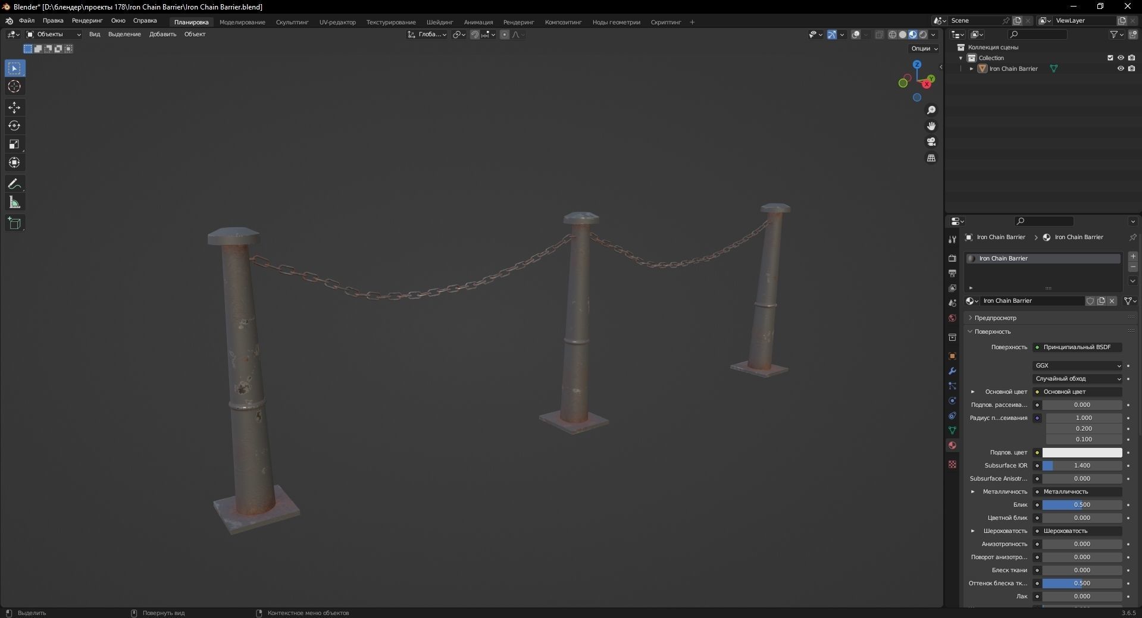Uncheck Collection exclude checkbox in outliner
This screenshot has height=618, width=1142.
1110,58
